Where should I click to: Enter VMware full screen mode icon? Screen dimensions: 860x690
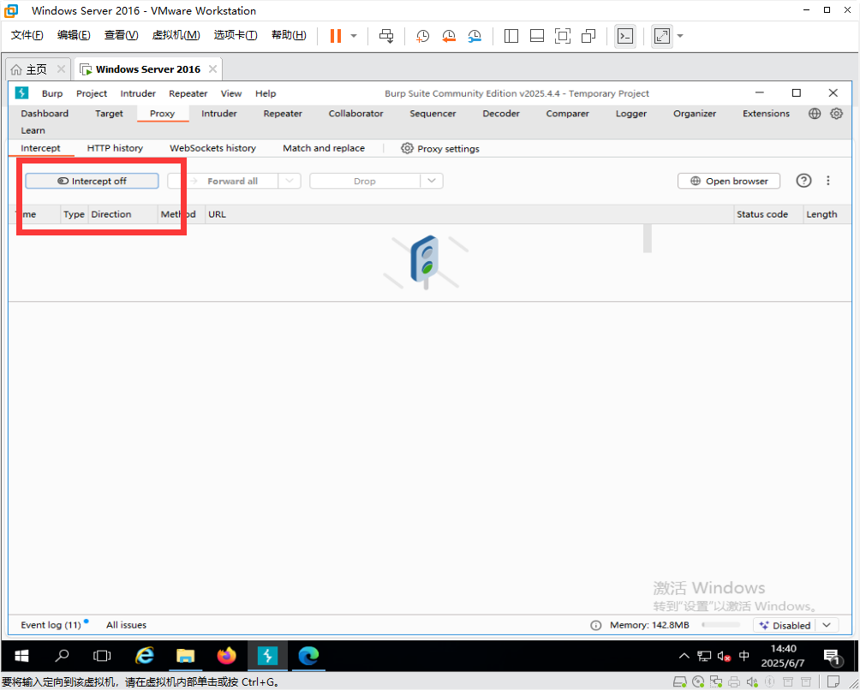click(562, 36)
